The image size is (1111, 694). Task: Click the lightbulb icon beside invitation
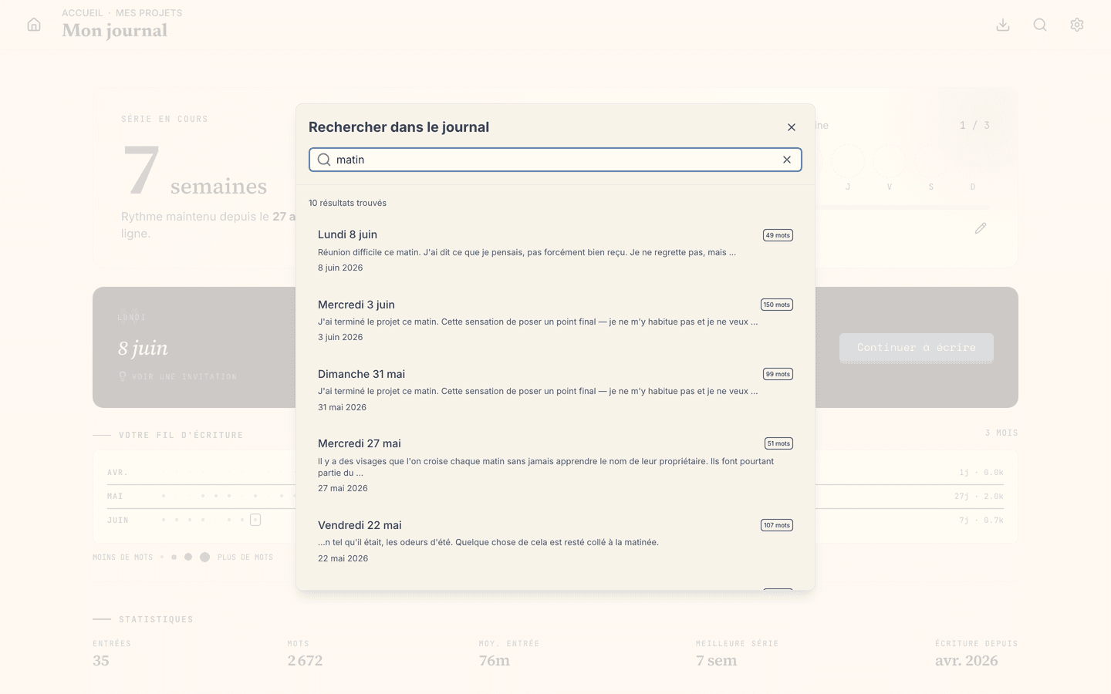(x=122, y=376)
